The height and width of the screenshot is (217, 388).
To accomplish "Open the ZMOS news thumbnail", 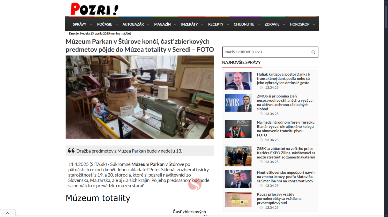I will (238, 103).
